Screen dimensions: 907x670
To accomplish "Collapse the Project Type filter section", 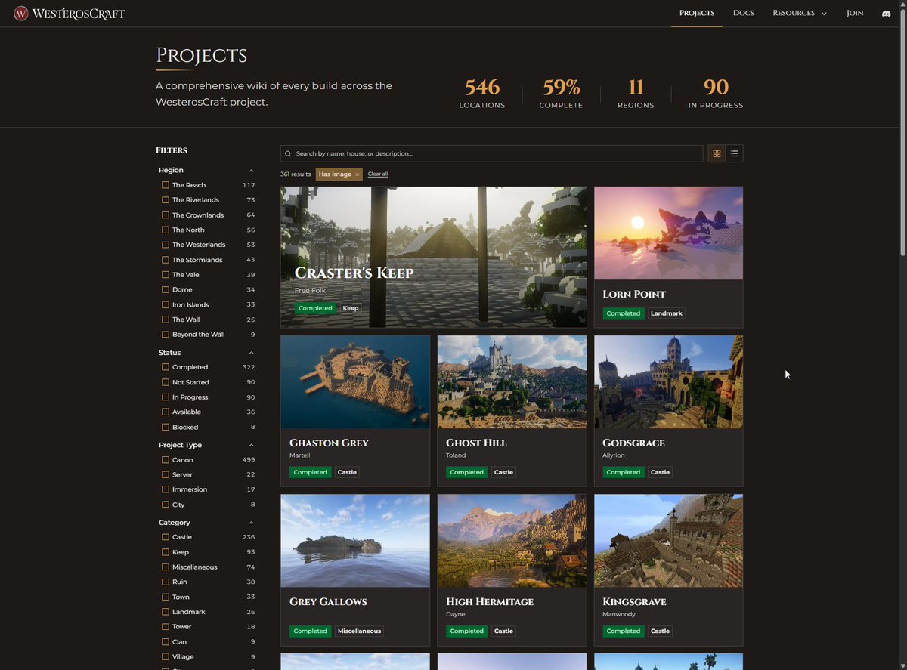I will tap(252, 445).
